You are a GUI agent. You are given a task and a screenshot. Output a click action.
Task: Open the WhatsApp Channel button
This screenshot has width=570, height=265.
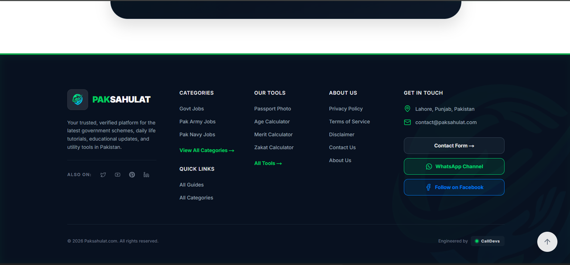point(454,166)
